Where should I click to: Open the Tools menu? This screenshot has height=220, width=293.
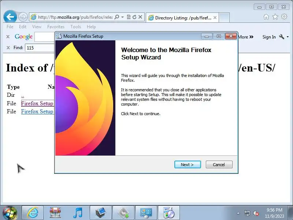[76, 27]
